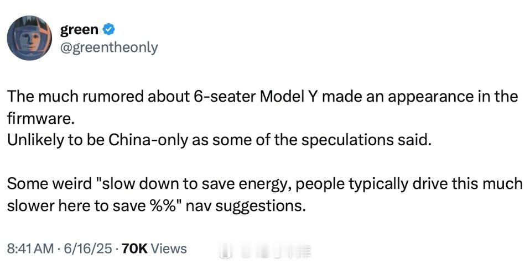This screenshot has height=264, width=530.
Task: Click the words "nav suggestions."
Action: [x=259, y=206]
